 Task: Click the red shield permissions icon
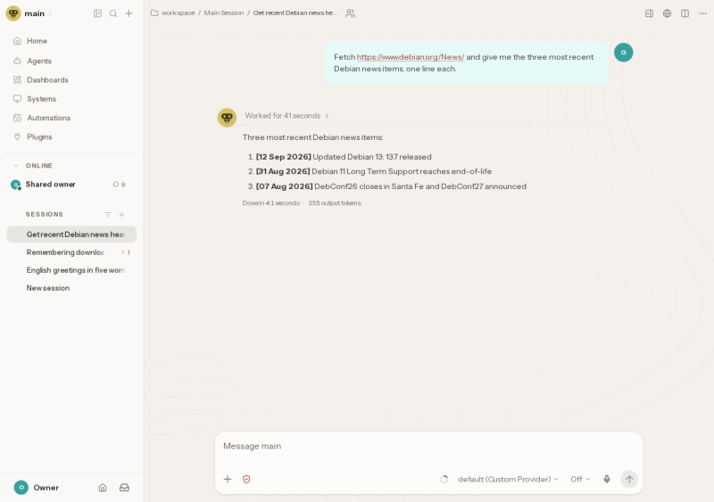(x=246, y=479)
